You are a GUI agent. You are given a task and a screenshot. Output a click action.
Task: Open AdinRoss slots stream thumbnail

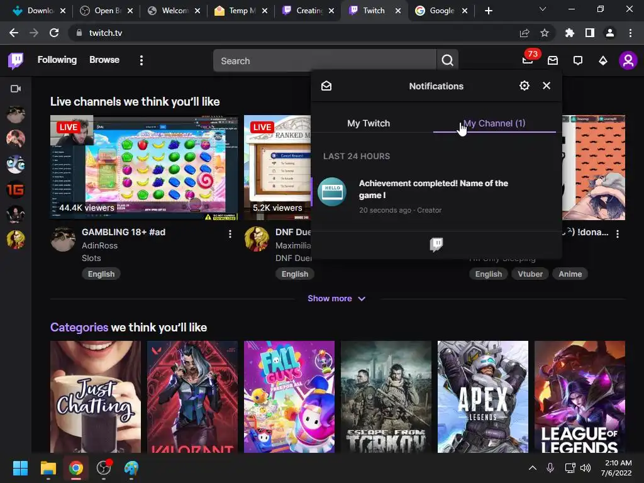[x=144, y=167]
